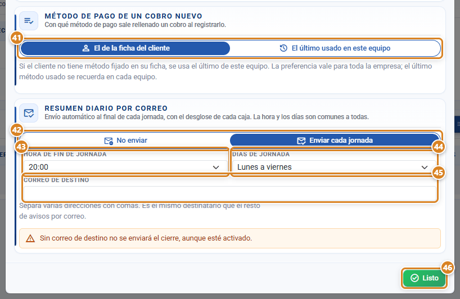Click the 'Con qué método de pago' description
460x299 pixels.
135,25
